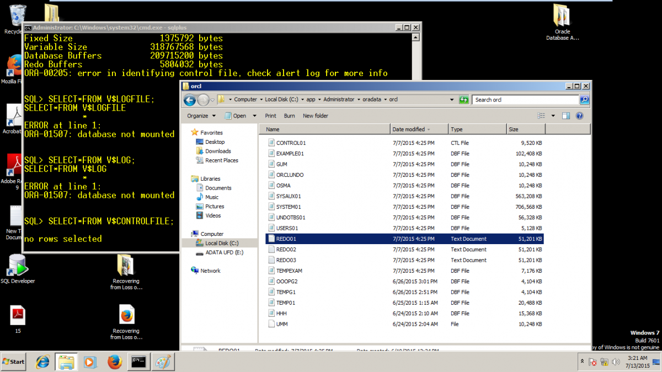Screen dimensions: 662x372
Task: Click the Paint icon in the taskbar
Action: [x=162, y=362]
